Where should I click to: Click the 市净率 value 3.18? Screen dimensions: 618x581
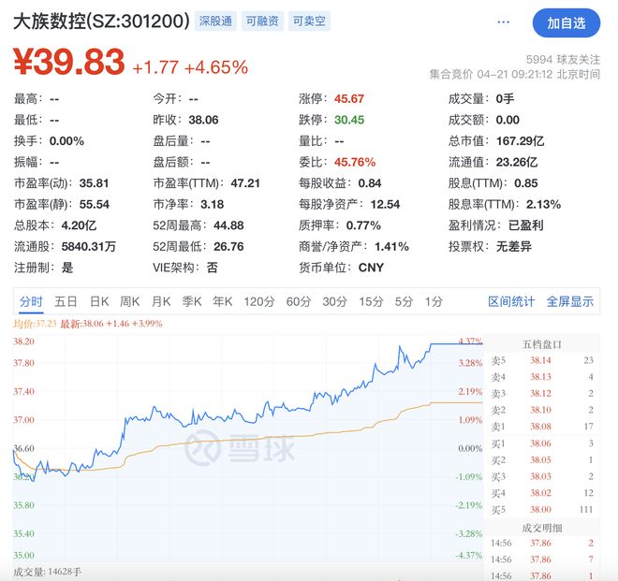(212, 205)
